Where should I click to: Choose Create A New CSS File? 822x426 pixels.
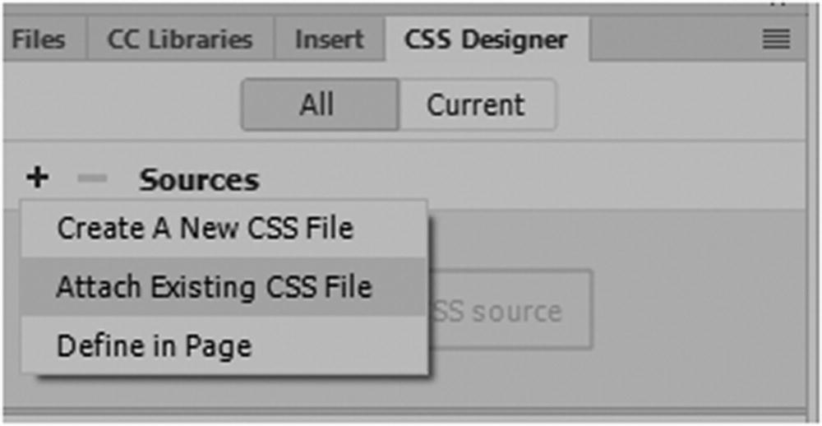point(205,228)
